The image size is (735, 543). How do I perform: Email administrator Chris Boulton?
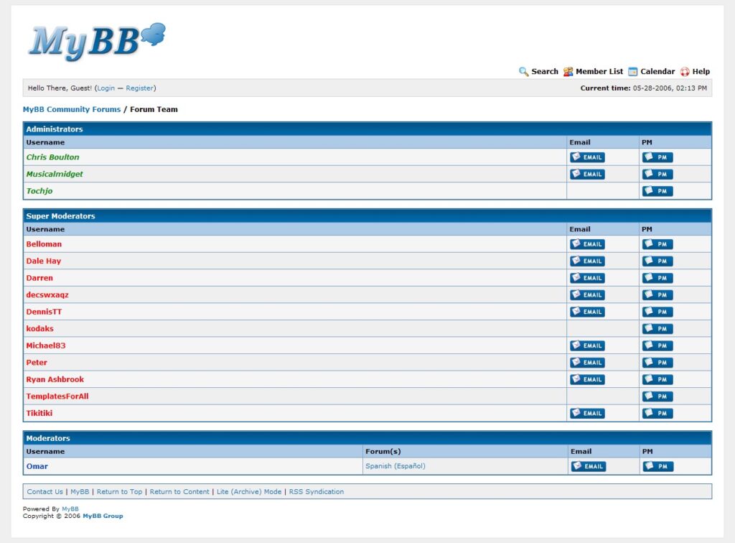[x=587, y=157]
